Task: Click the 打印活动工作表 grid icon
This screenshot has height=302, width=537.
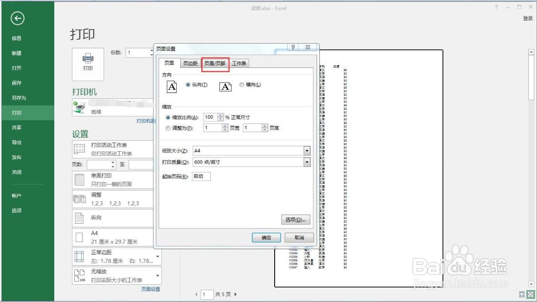Action: coord(79,149)
